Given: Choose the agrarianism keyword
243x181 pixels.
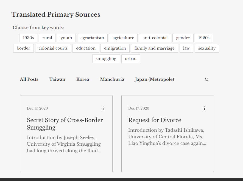Looking at the screenshot, I should [x=92, y=38].
